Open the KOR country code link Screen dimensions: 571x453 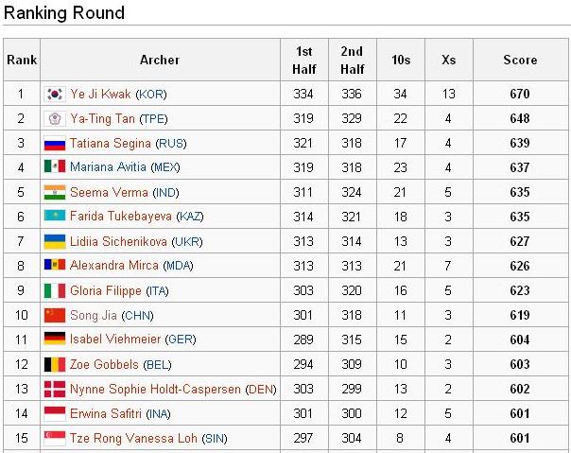(152, 95)
